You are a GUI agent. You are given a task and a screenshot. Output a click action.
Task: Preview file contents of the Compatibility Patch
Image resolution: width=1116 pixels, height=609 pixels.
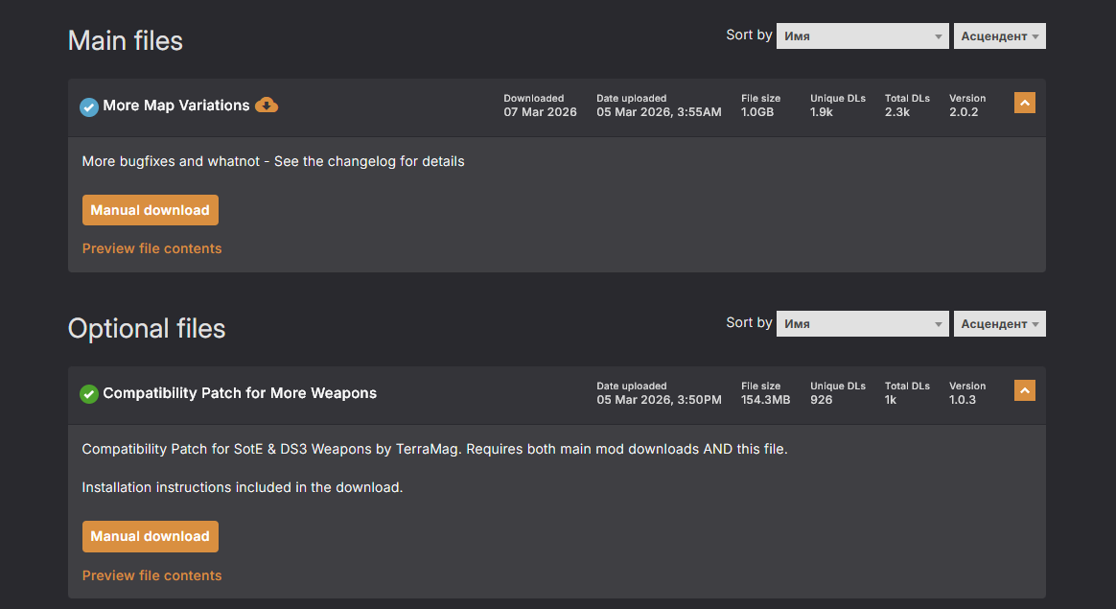(151, 575)
